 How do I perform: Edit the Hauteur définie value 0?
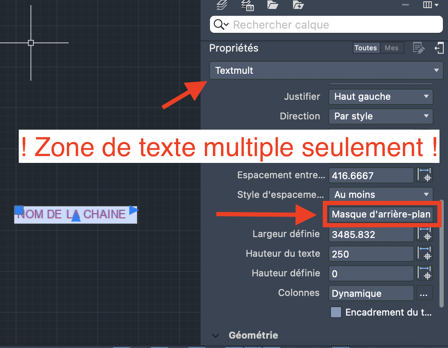[371, 274]
